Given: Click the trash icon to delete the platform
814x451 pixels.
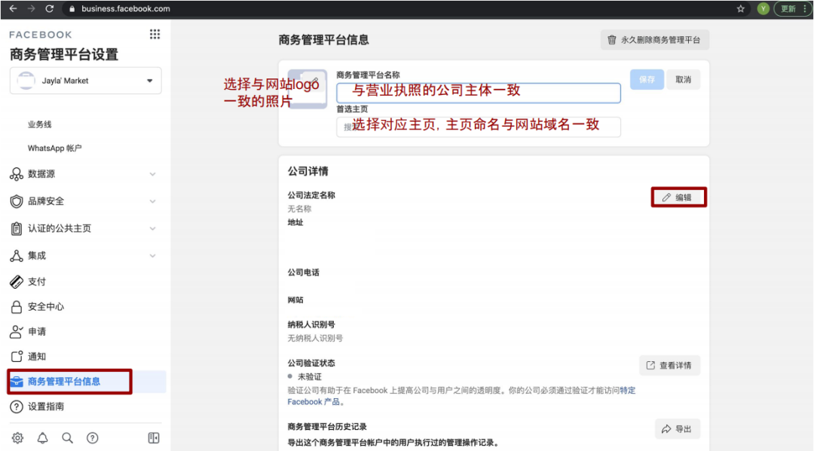Looking at the screenshot, I should coord(613,39).
